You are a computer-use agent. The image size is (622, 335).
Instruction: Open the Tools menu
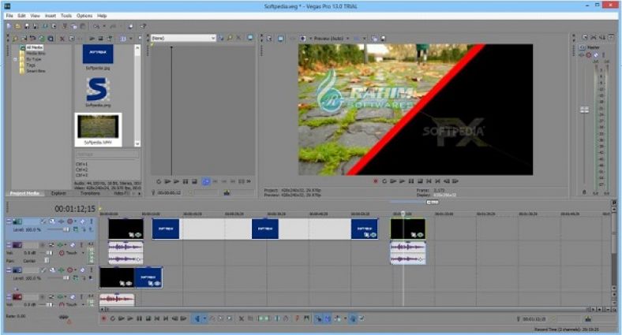[x=66, y=16]
